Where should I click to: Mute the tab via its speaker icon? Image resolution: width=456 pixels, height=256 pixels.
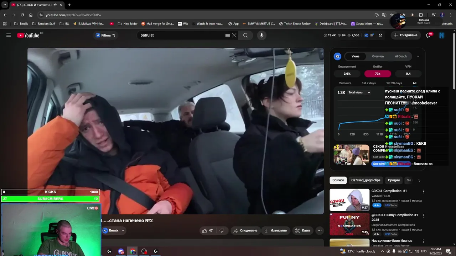point(55,5)
